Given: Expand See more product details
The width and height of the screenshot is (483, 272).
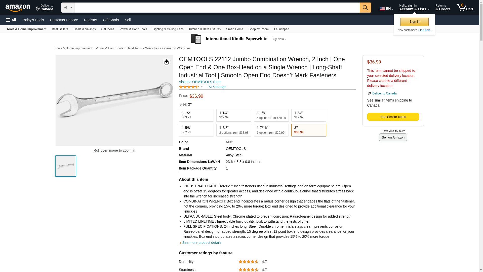Looking at the screenshot, I should (202, 243).
